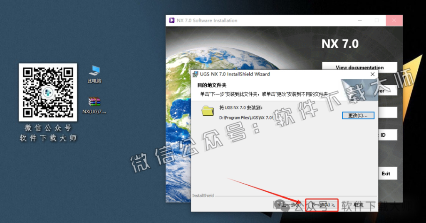Minimize the NX 7.0 Software Installation window
The height and width of the screenshot is (223, 426).
coord(360,20)
